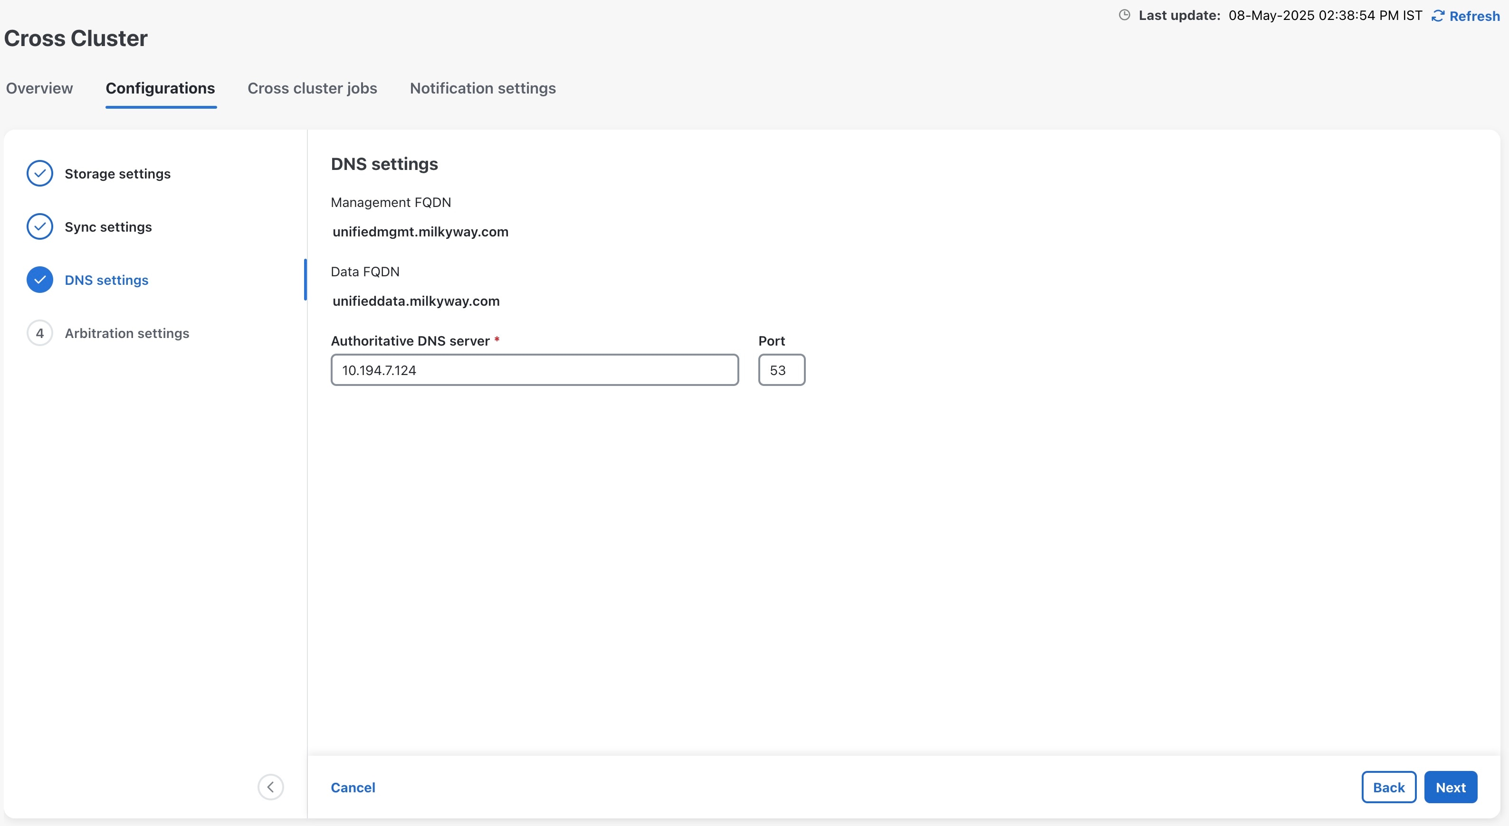Click the last update timestamp text

click(1325, 16)
